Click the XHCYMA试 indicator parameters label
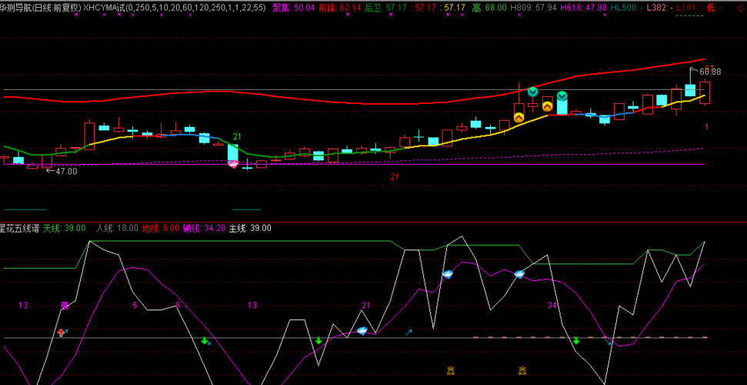The height and width of the screenshot is (385, 747). tap(175, 8)
